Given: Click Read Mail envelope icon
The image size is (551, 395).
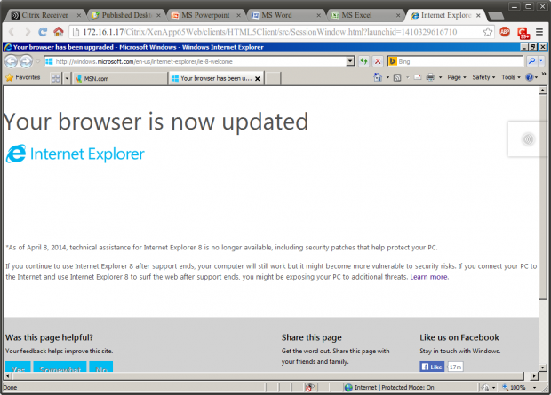Looking at the screenshot, I should click(x=418, y=77).
